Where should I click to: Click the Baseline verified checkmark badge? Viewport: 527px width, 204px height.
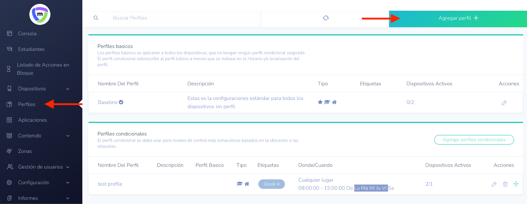point(121,102)
